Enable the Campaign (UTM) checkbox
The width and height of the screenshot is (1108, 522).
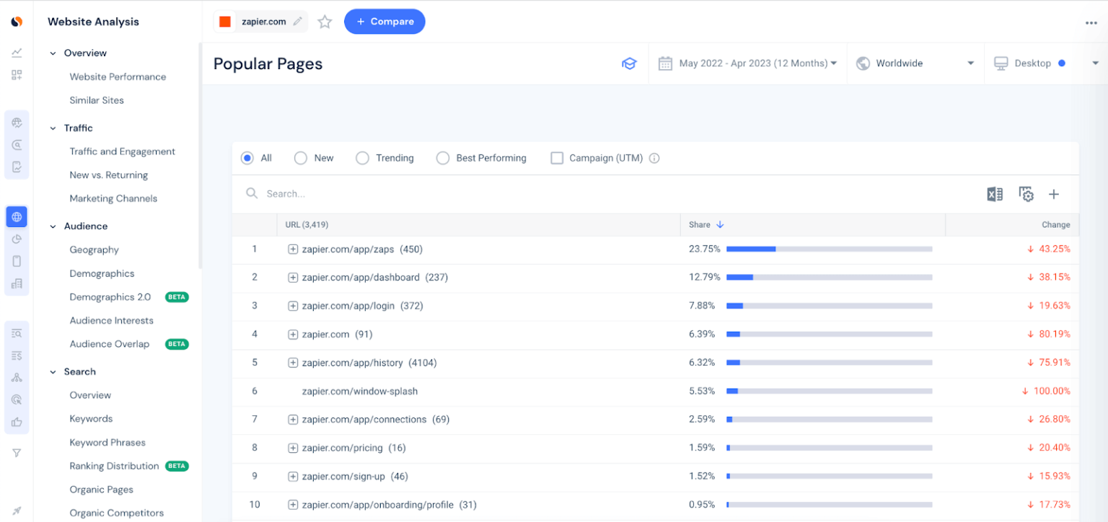pyautogui.click(x=557, y=158)
